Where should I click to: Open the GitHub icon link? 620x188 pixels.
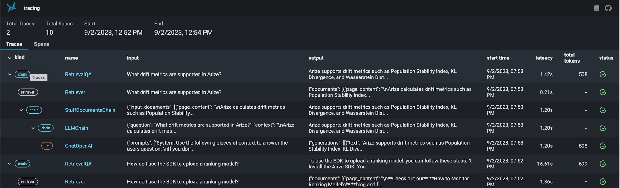pyautogui.click(x=608, y=8)
